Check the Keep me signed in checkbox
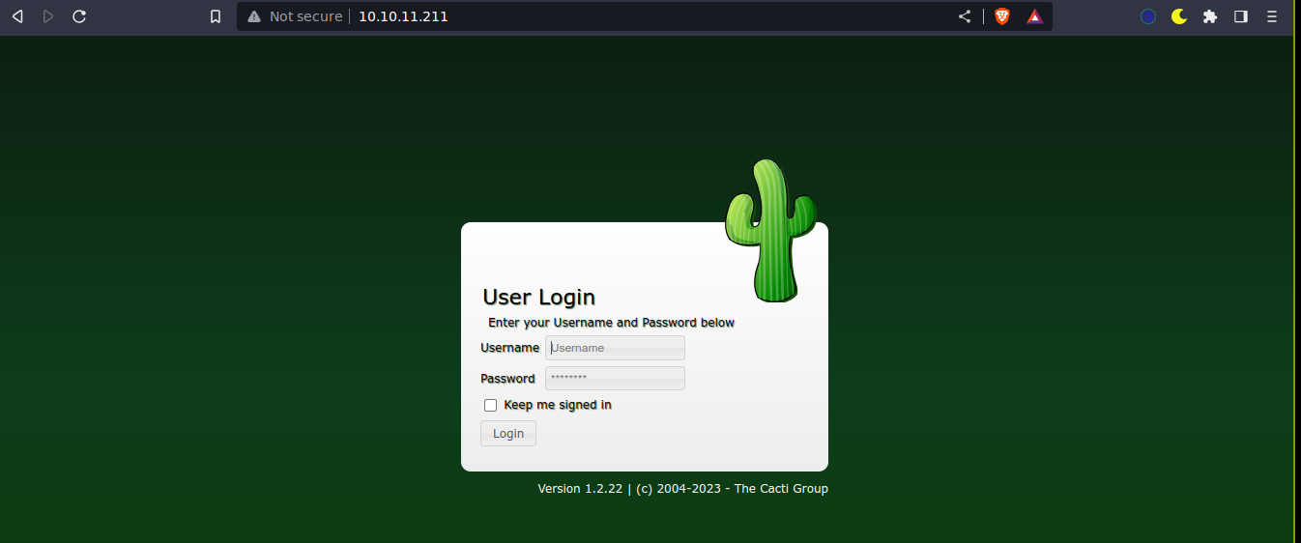1301x543 pixels. pos(490,406)
